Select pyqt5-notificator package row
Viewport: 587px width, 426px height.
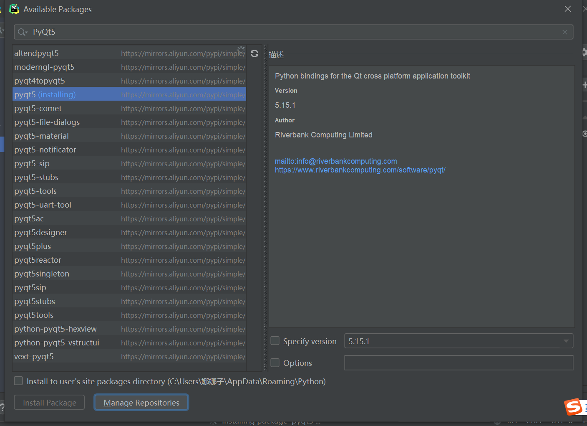click(129, 150)
